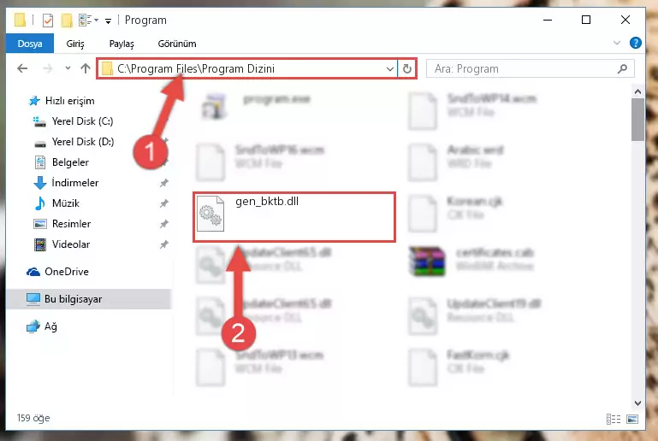
Task: Go up one folder level
Action: click(x=86, y=68)
